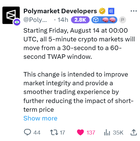Toggle the pink heart like button

(x=80, y=132)
